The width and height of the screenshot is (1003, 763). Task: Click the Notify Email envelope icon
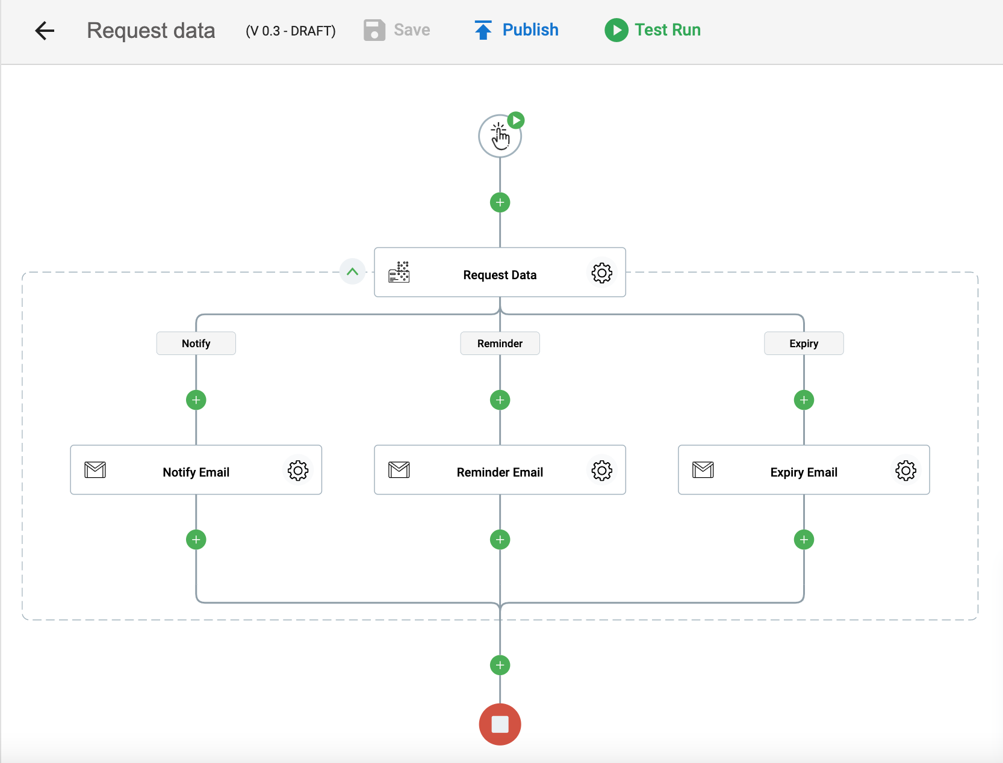point(95,470)
